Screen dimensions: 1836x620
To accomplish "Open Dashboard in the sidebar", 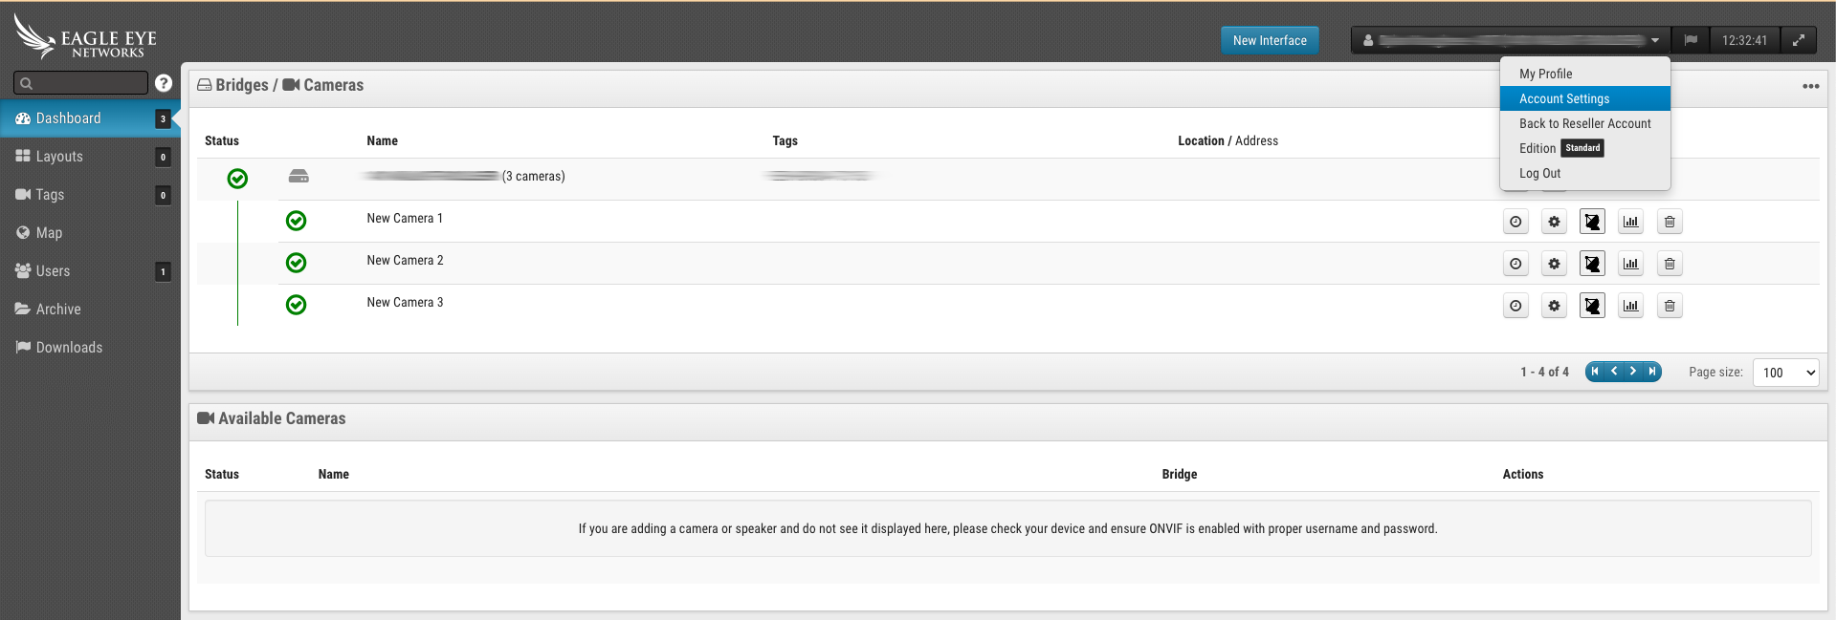I will point(90,118).
